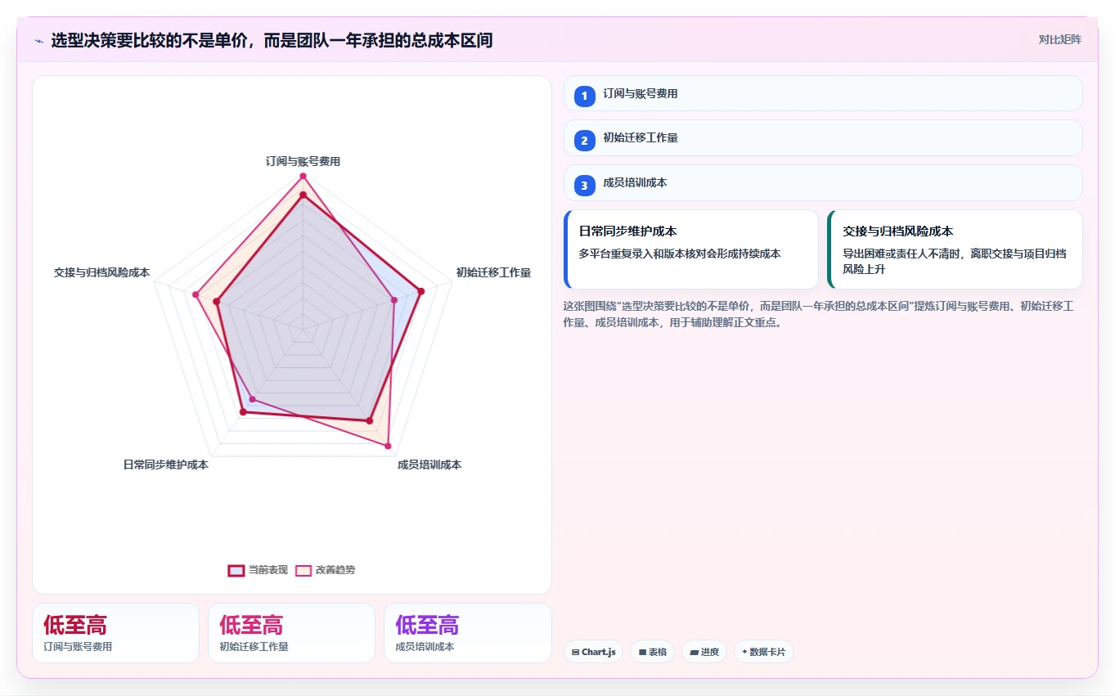Open the 初始迁移工作量 list row
Image resolution: width=1115 pixels, height=696 pixels.
tap(823, 138)
